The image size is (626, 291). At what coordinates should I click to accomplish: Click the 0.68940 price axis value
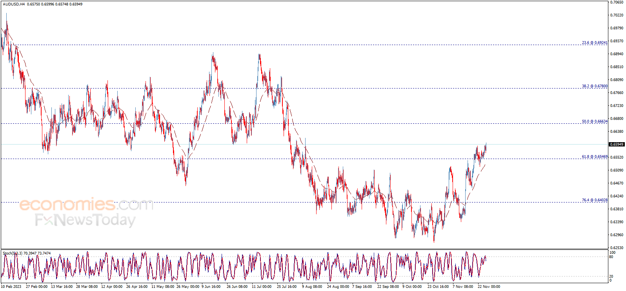coord(617,54)
